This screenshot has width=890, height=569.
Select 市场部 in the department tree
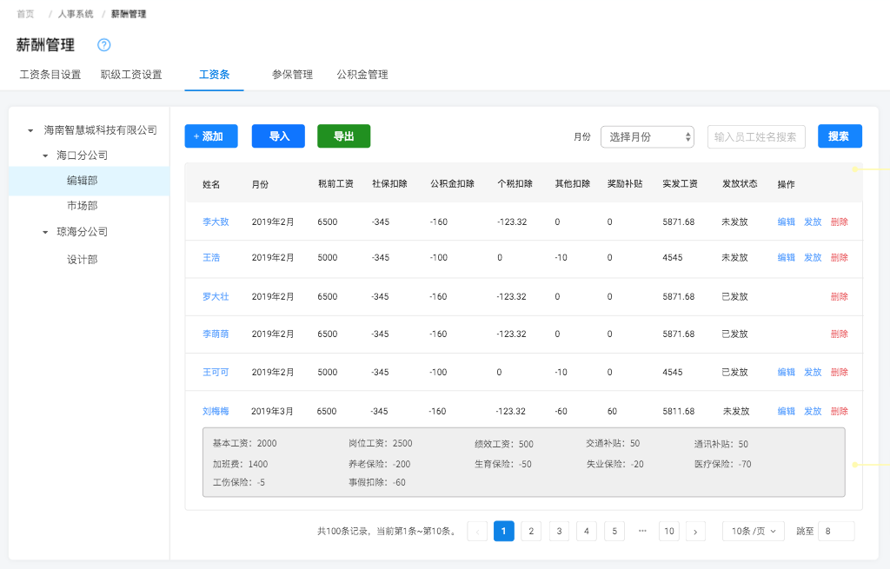[82, 206]
